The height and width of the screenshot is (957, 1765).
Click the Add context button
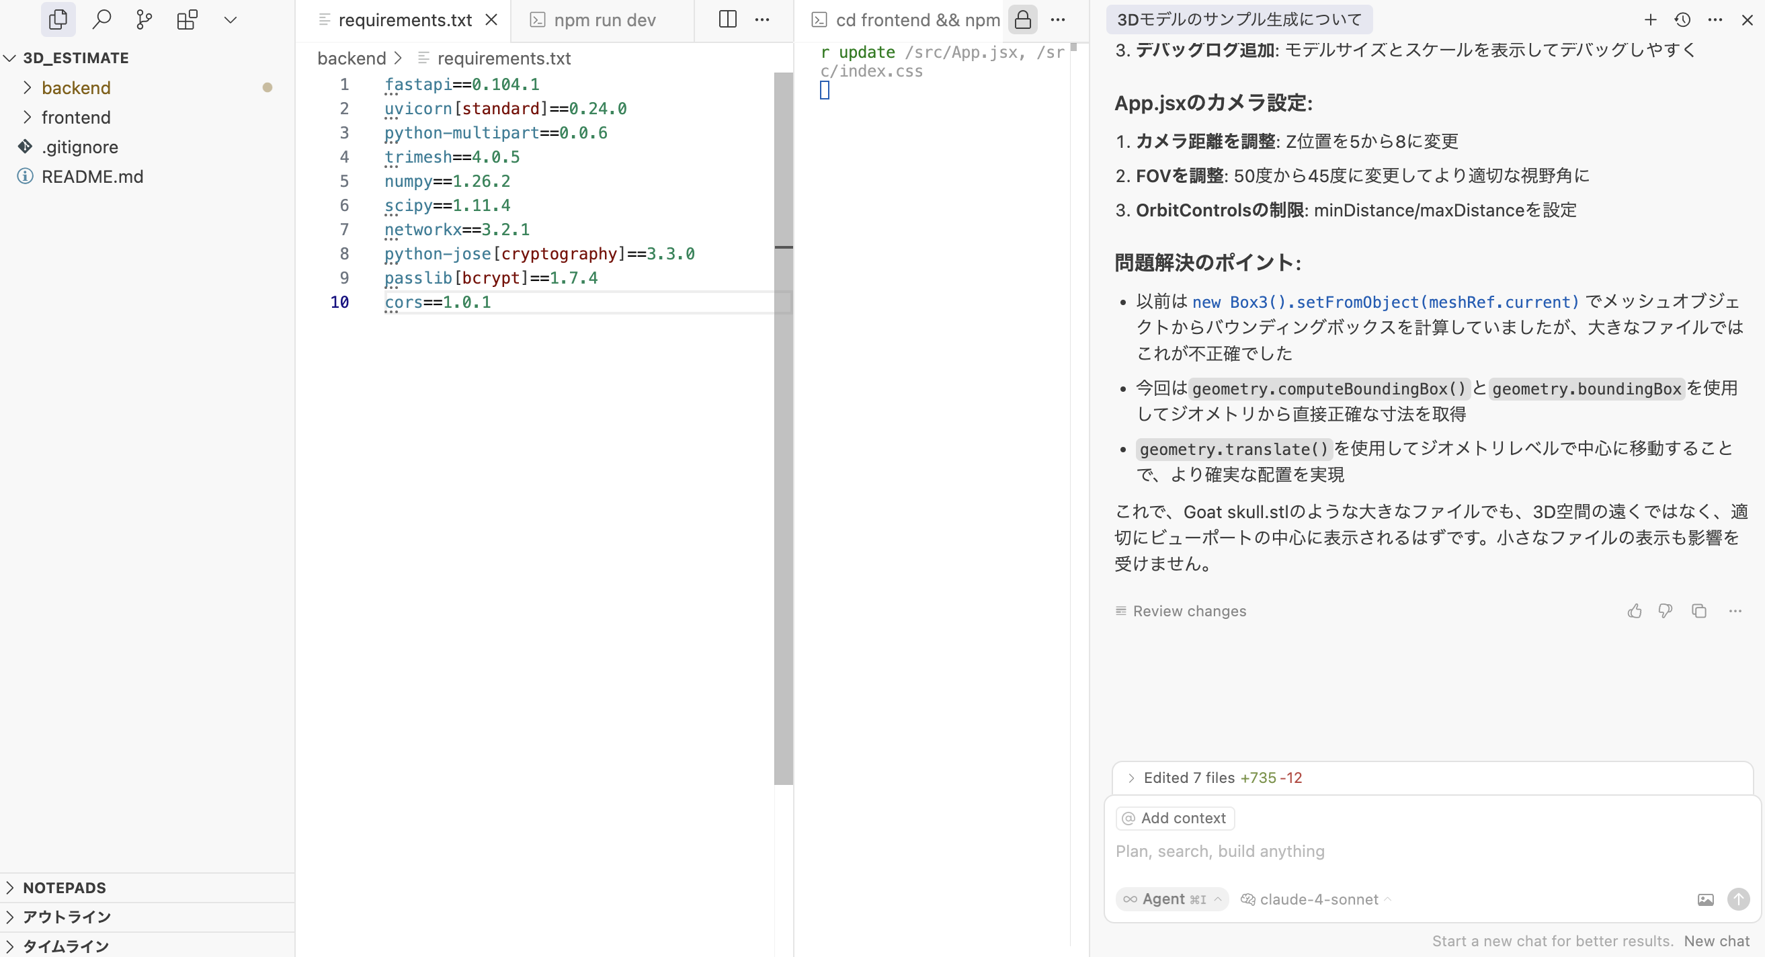click(1175, 818)
